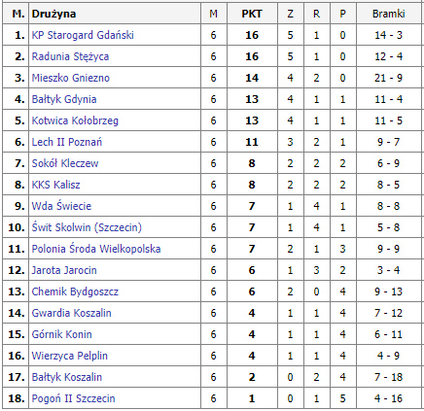Click the Mieszko Gniezno team name
This screenshot has height=411, width=424.
point(71,78)
